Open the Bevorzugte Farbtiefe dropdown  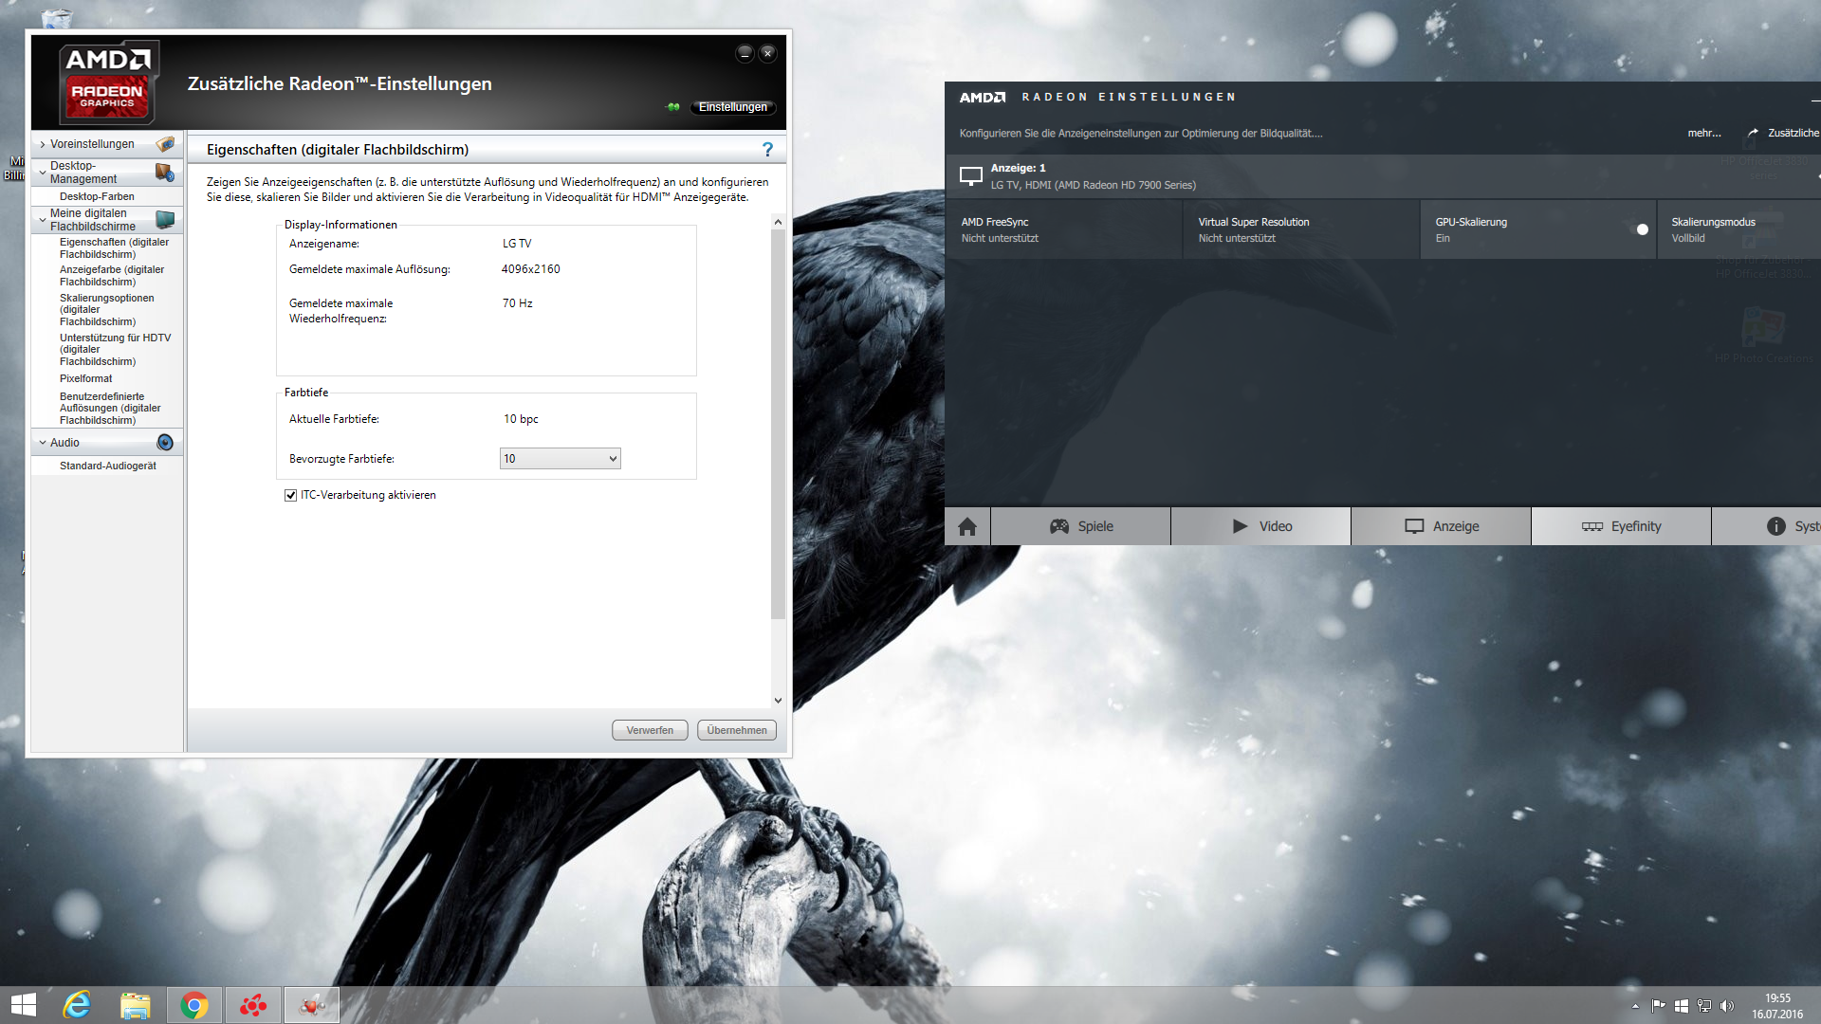coord(560,459)
